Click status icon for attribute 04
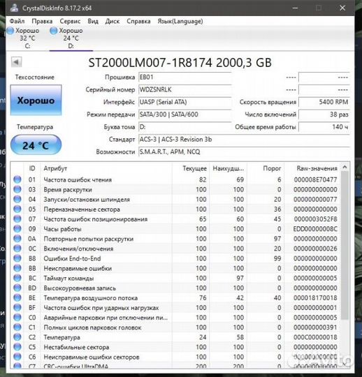The image size is (362, 377). point(17,199)
